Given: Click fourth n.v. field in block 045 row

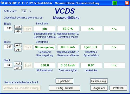Looking at the screenshot, I should [114, 65].
